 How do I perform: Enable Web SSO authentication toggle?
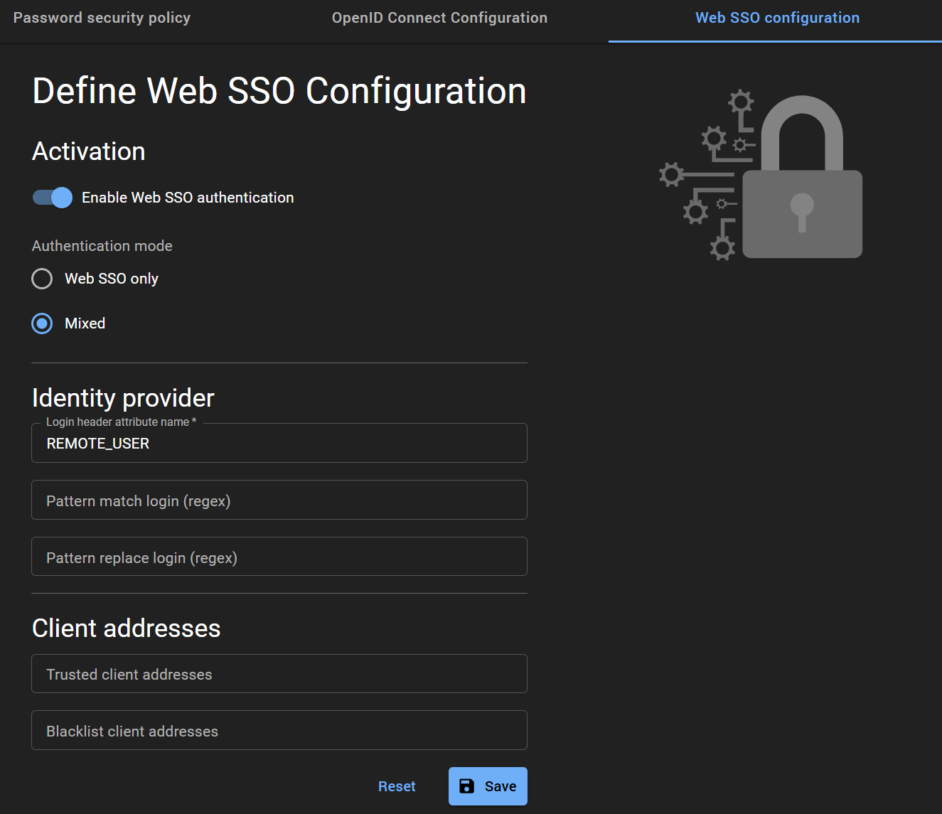[x=51, y=198]
